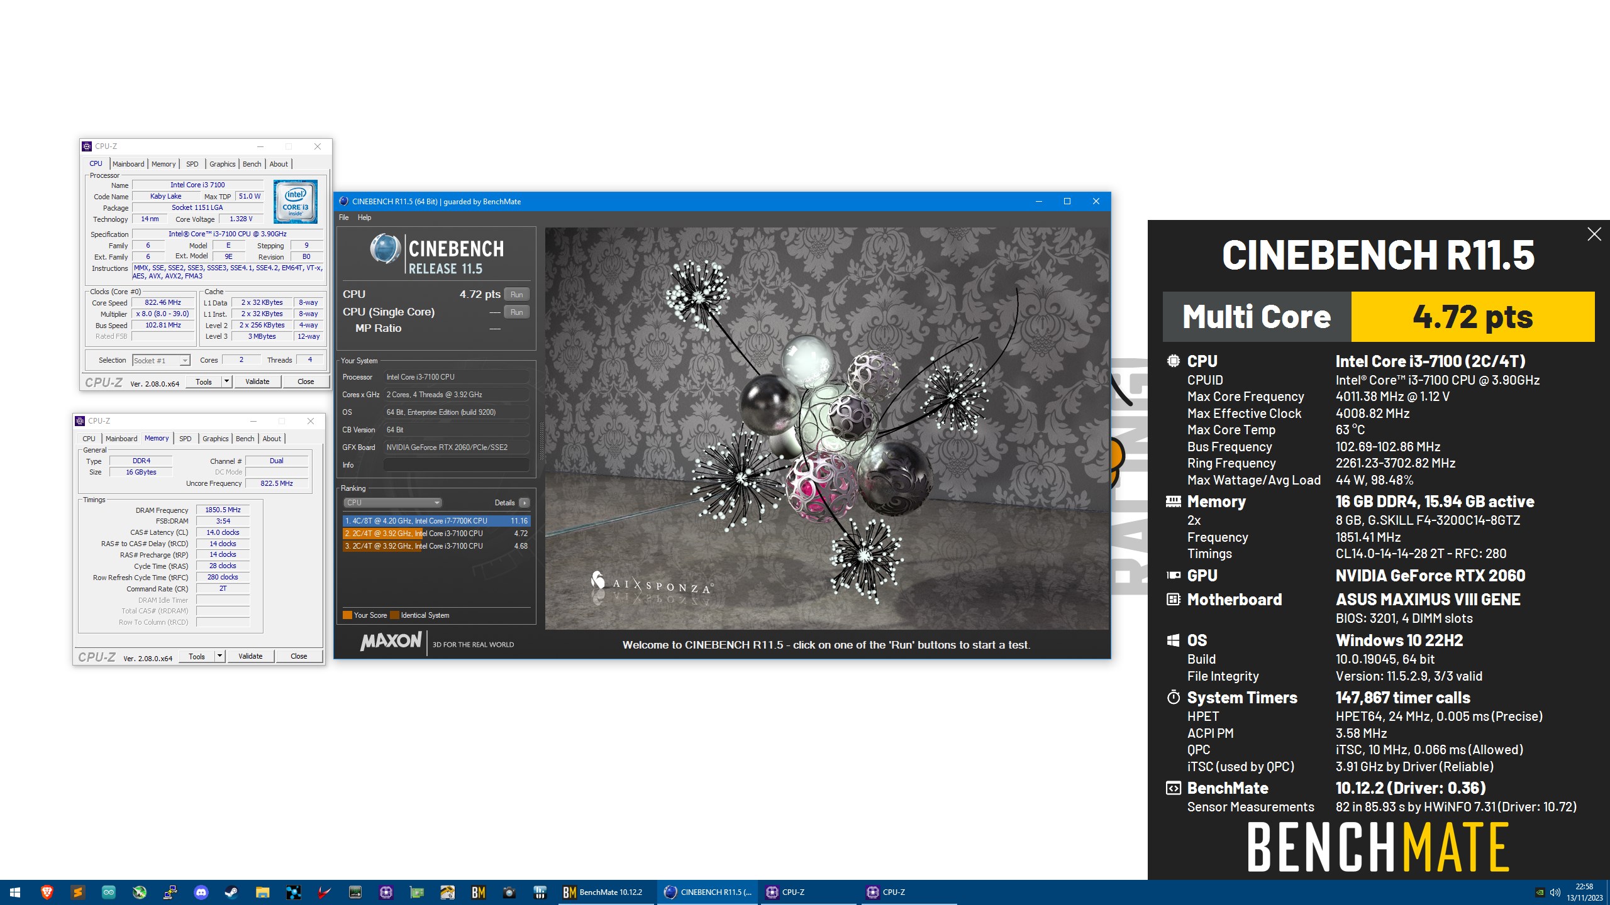Screen dimensions: 1610x905
Task: Open Graphics tab in top CPU-Z window
Action: click(x=223, y=164)
